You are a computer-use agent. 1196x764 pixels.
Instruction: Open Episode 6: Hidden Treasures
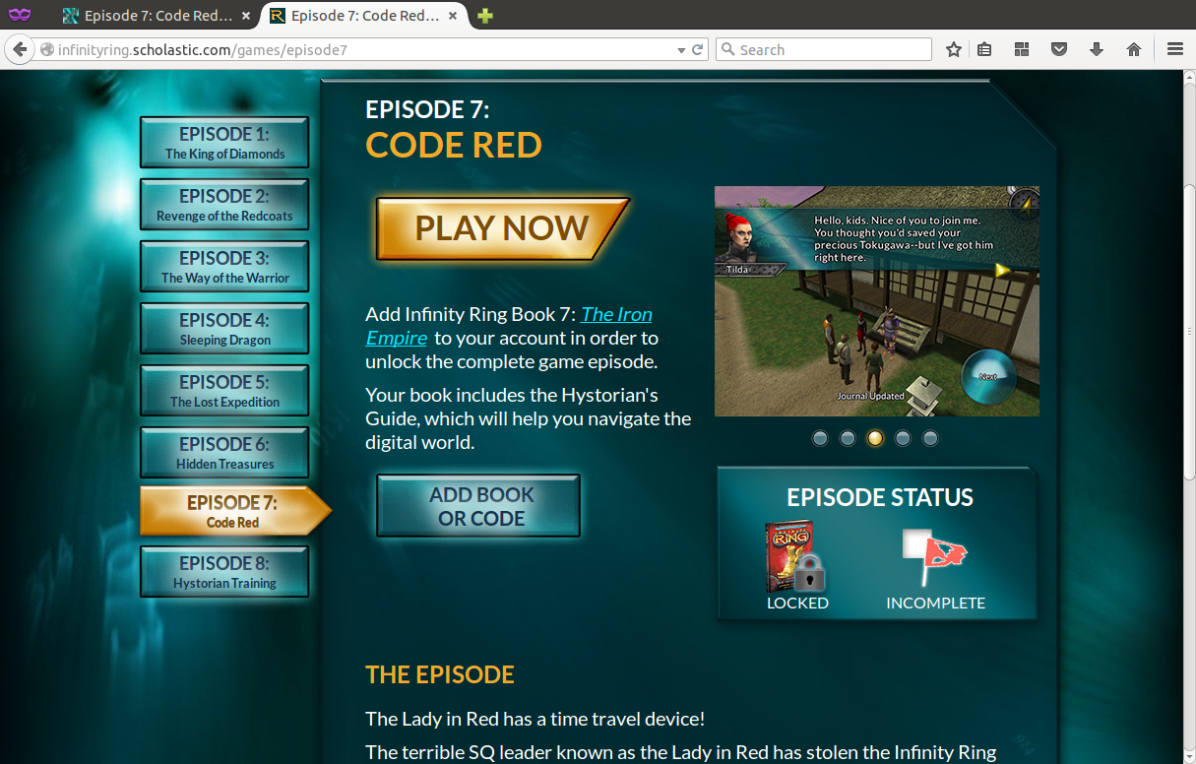(224, 453)
